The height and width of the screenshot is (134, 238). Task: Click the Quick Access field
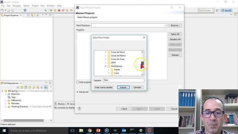point(205,10)
